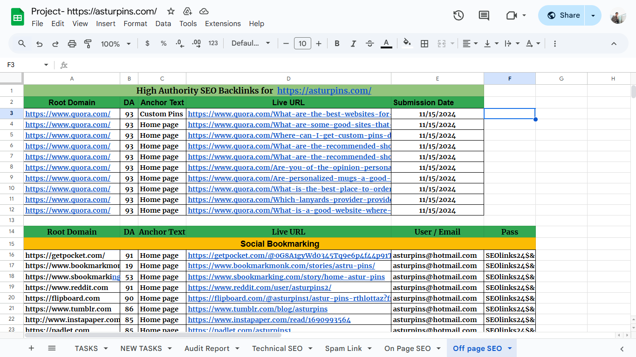Switch to the Technical SEO tab

(277, 348)
